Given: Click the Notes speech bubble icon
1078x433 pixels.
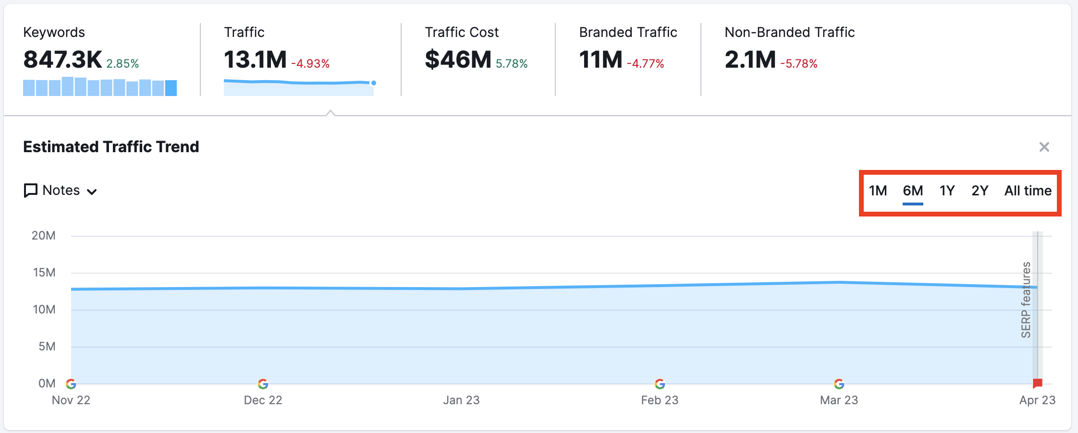Looking at the screenshot, I should (x=31, y=191).
